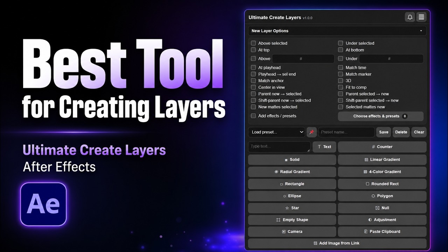Create a Text layer
Screen dimensions: 448x252
pos(324,147)
